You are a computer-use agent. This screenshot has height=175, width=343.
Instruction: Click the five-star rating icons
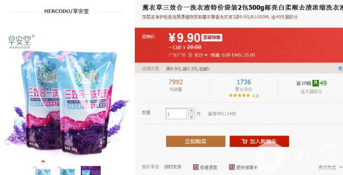240,95
